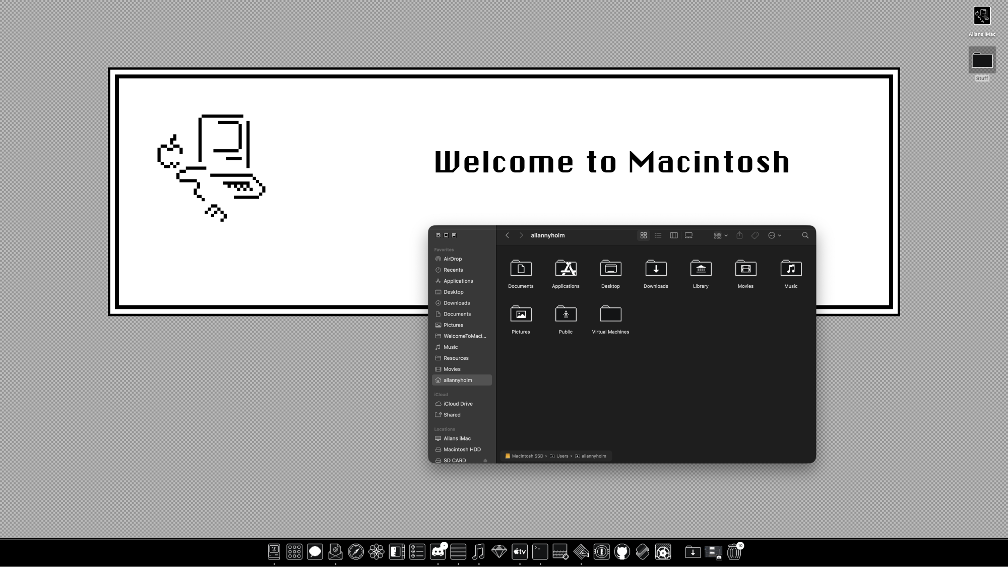The image size is (1008, 567).
Task: Open Music note app in Dock
Action: [x=479, y=552]
